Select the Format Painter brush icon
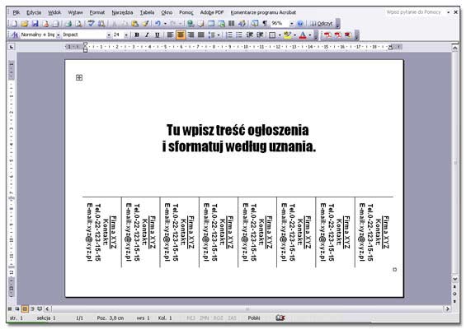The image size is (466, 329). point(146,23)
